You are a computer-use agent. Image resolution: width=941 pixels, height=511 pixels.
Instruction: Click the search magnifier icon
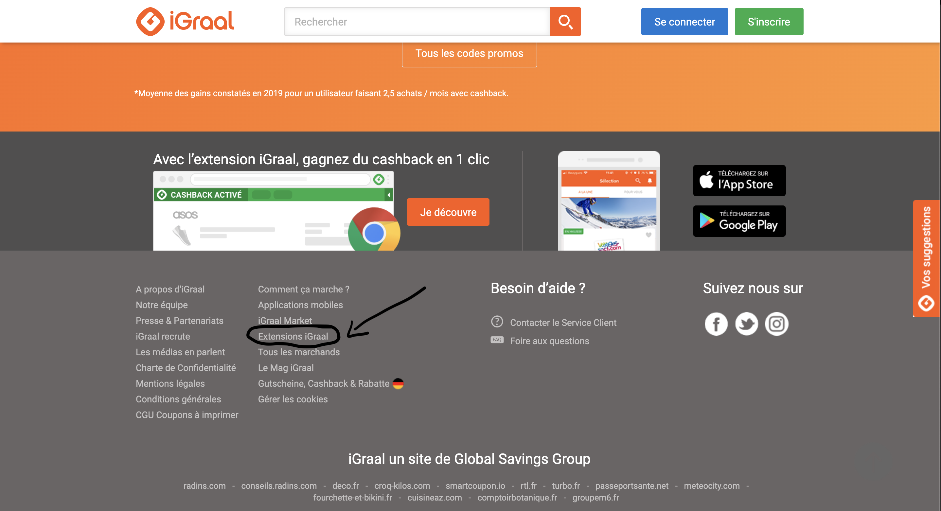tap(565, 22)
